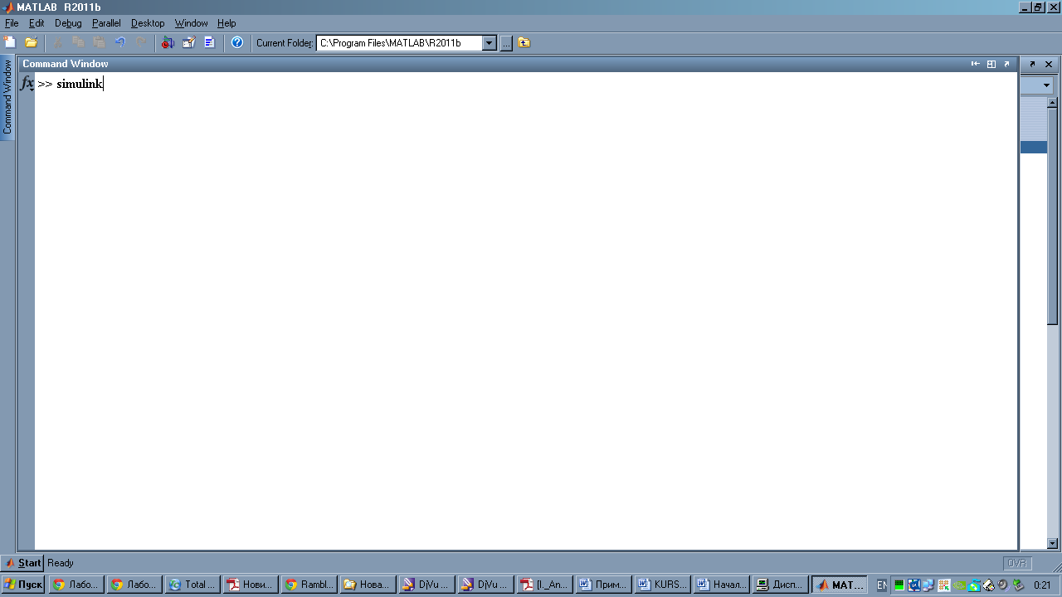Open the File menu
1062x597 pixels.
point(12,23)
